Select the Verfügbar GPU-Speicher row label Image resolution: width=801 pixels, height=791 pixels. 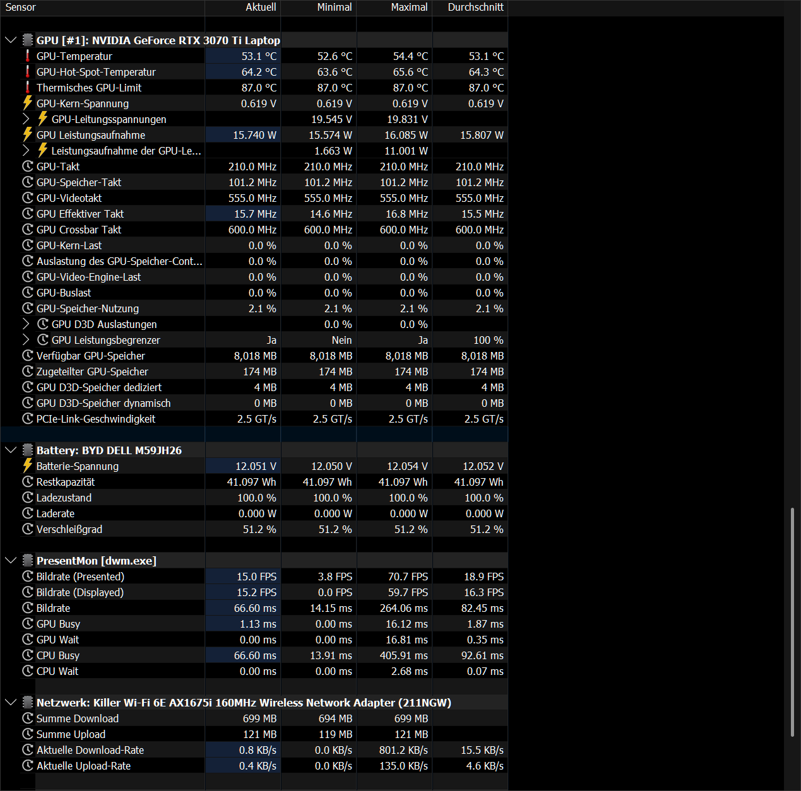pyautogui.click(x=91, y=356)
